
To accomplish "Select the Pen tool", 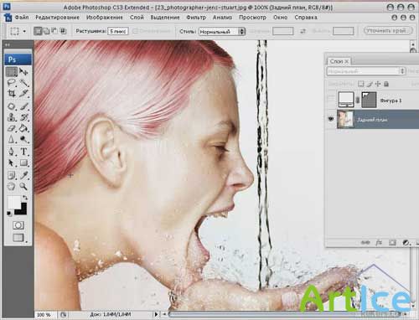I will tap(12, 152).
